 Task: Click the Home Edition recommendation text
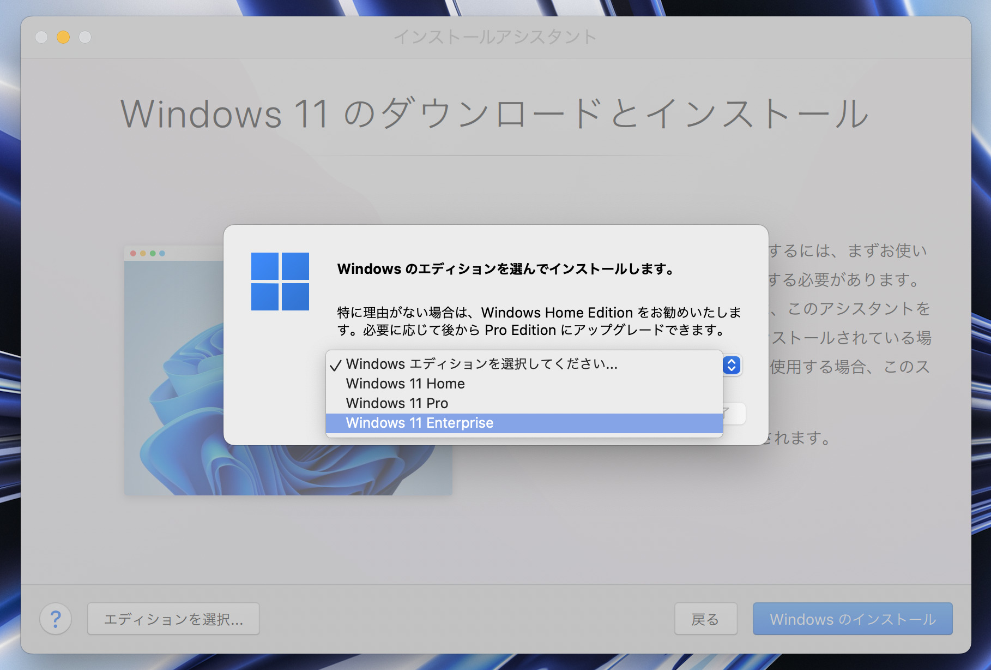(539, 321)
